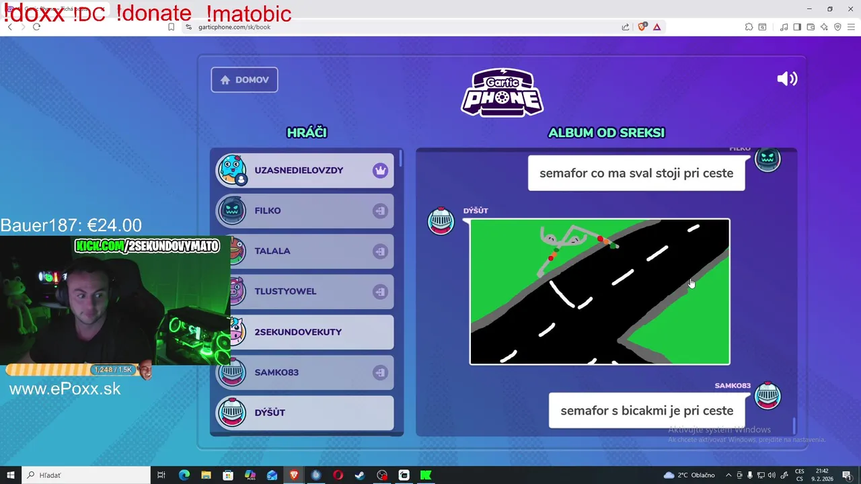Screen dimensions: 861x484
Task: Open the Leo AI sparkle icon
Action: pyautogui.click(x=824, y=27)
